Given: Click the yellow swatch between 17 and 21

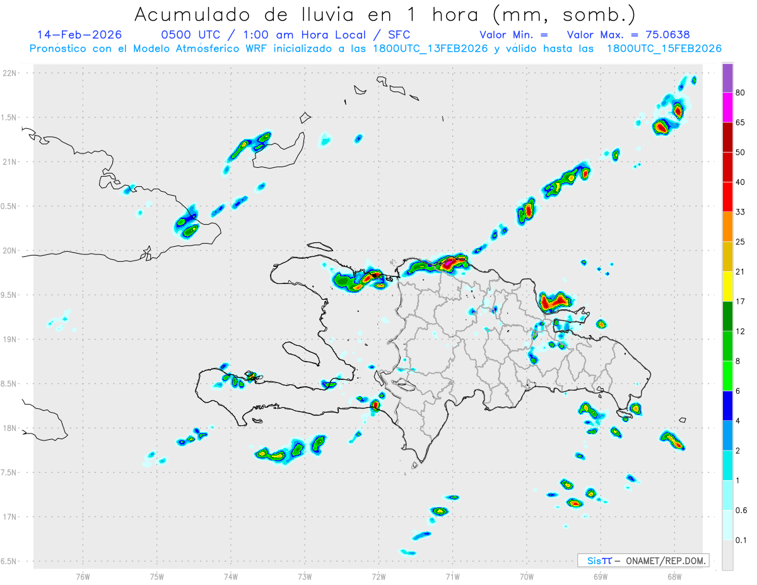Looking at the screenshot, I should pos(727,287).
